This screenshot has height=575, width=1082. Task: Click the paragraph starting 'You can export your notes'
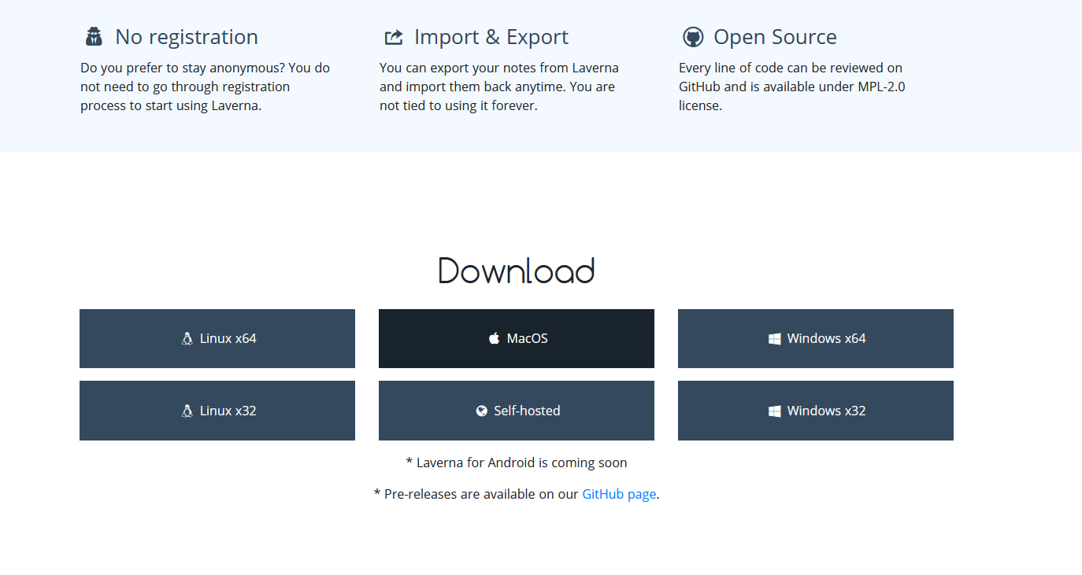499,87
